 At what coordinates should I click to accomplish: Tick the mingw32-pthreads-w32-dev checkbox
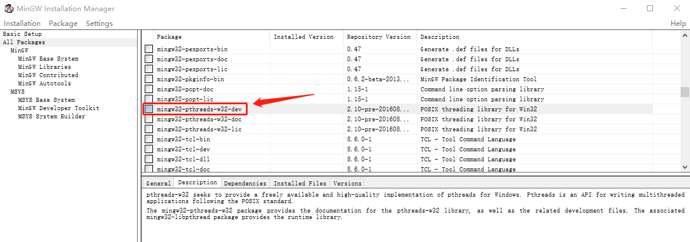point(149,109)
